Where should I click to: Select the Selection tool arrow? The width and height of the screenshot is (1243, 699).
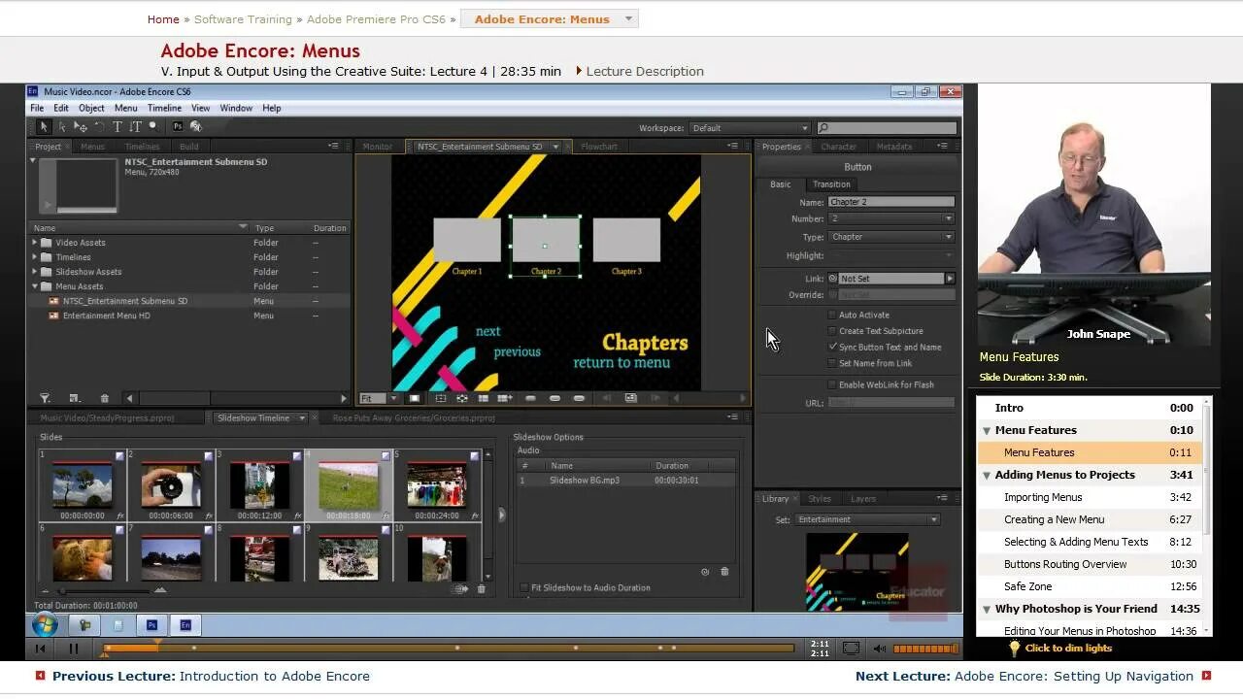click(x=43, y=126)
